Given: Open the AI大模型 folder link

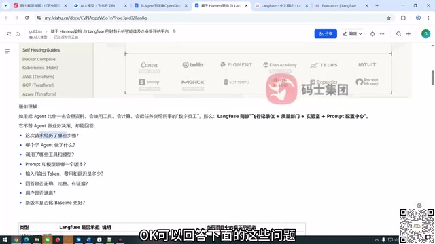Looking at the screenshot, I should [38, 37].
